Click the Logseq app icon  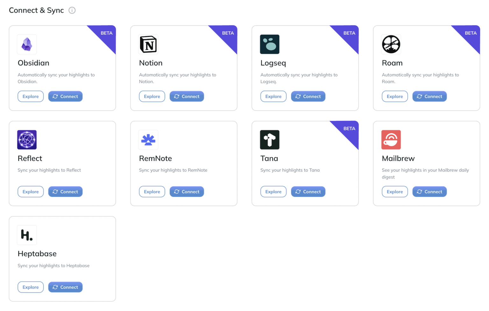click(270, 44)
